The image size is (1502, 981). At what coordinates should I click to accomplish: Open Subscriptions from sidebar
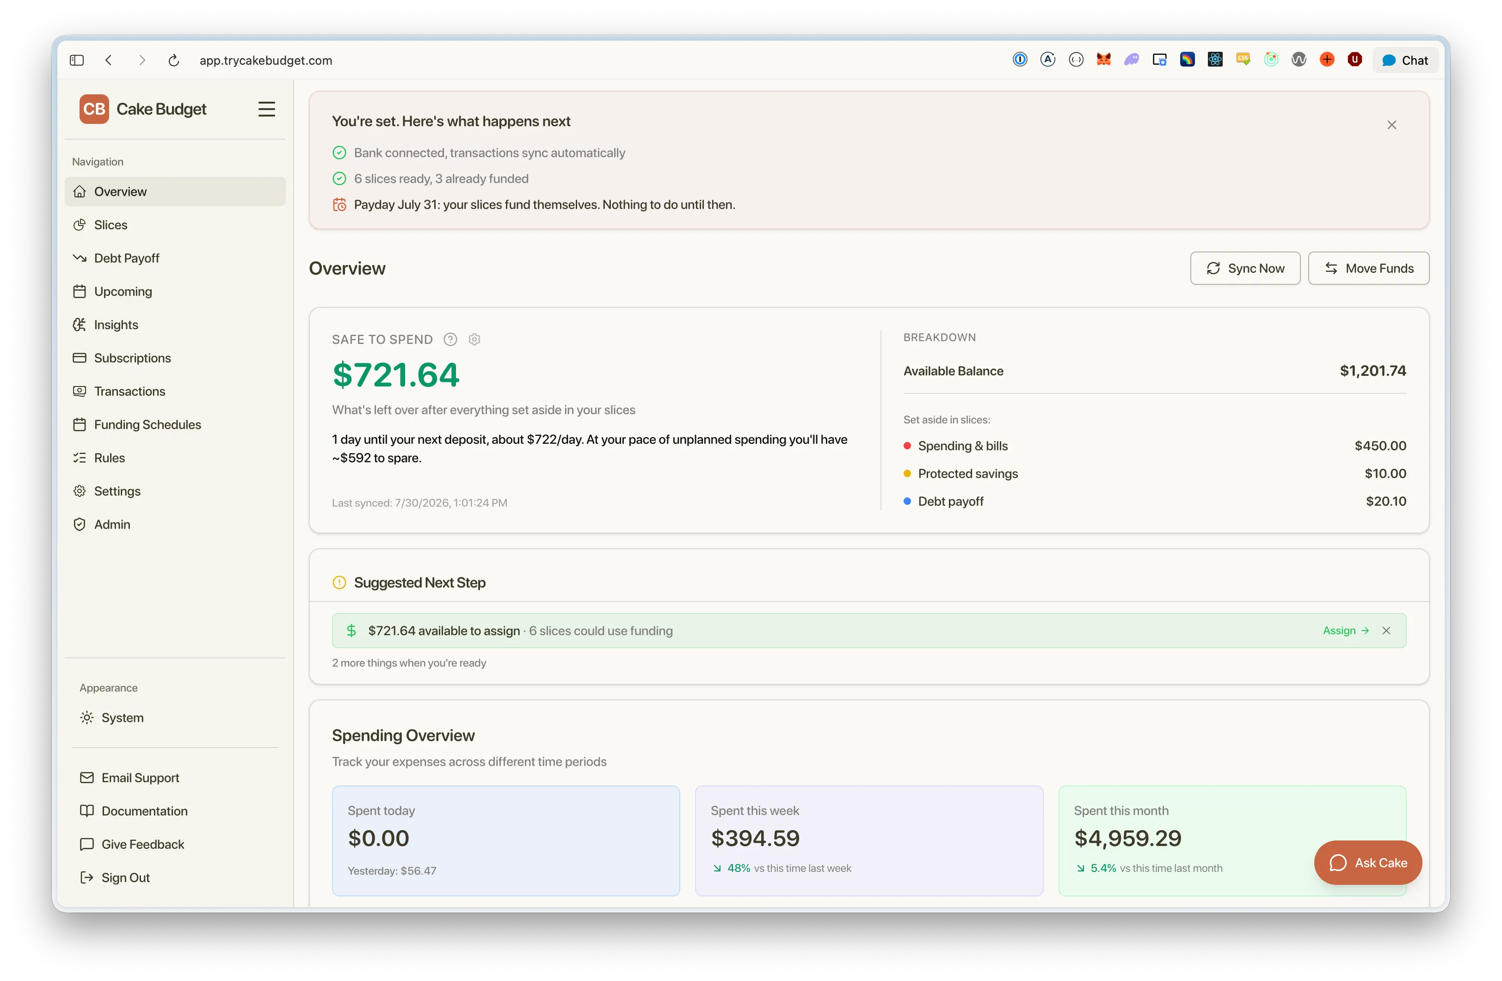[175, 358]
